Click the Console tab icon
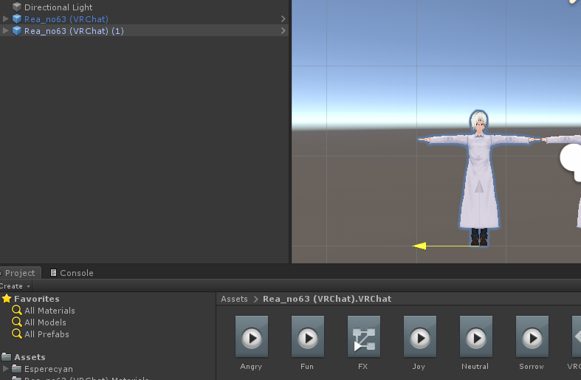This screenshot has height=380, width=581. [x=53, y=273]
